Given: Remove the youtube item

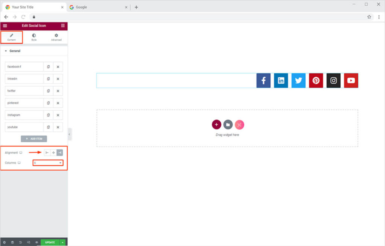Looking at the screenshot, I should click(58, 127).
